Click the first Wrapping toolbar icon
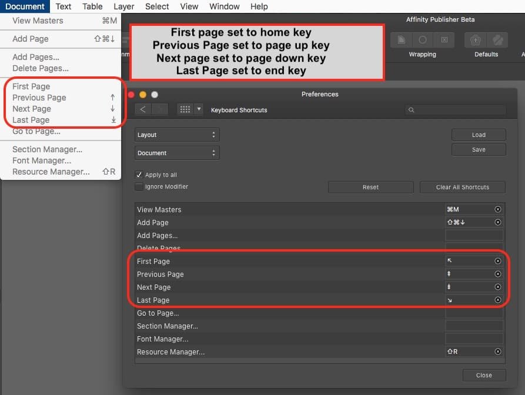This screenshot has height=395, width=525. tap(401, 40)
